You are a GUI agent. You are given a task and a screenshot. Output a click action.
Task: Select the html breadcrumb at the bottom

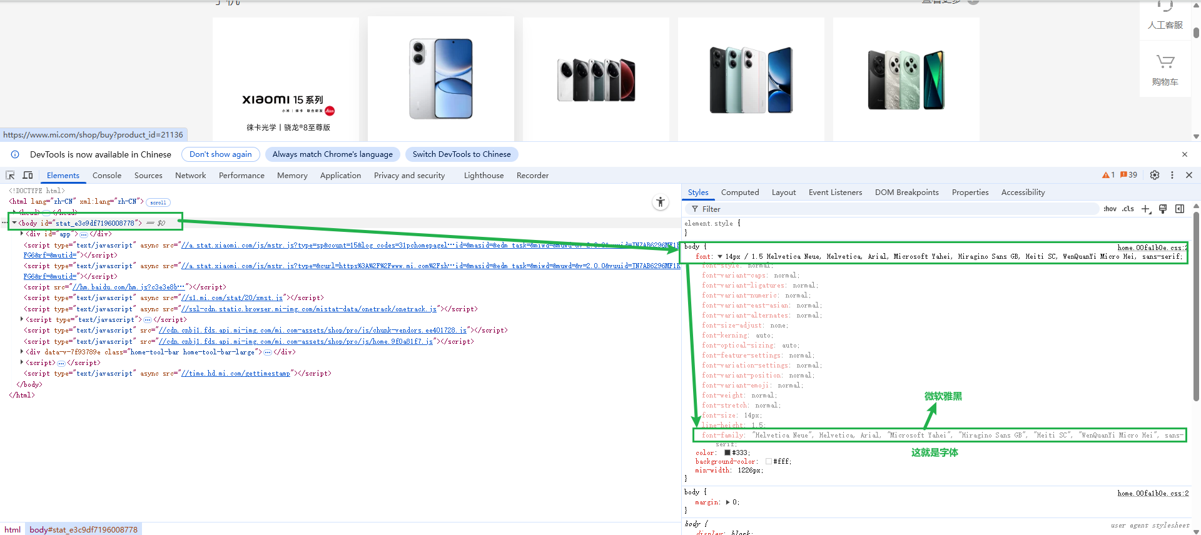13,529
